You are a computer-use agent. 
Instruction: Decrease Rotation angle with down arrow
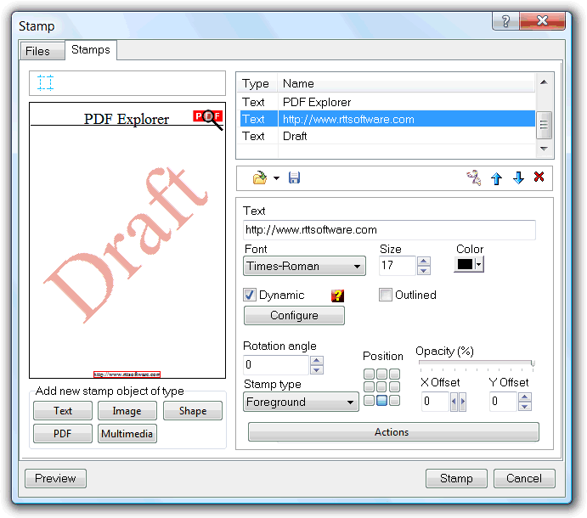(x=317, y=369)
